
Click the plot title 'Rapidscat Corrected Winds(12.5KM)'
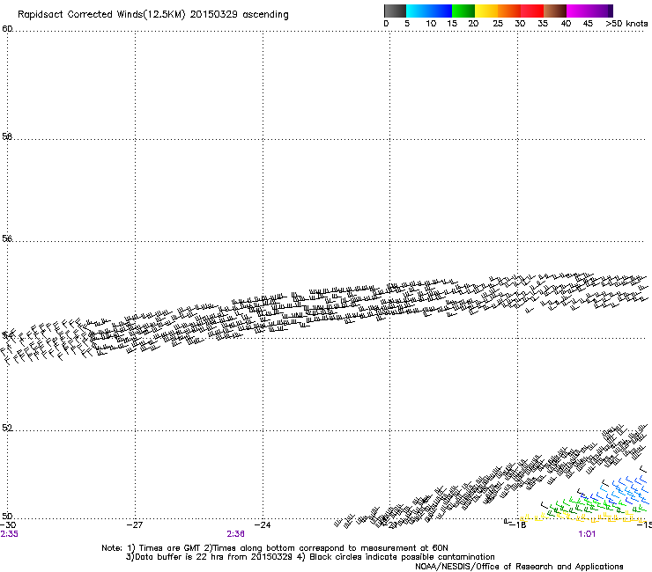click(101, 15)
